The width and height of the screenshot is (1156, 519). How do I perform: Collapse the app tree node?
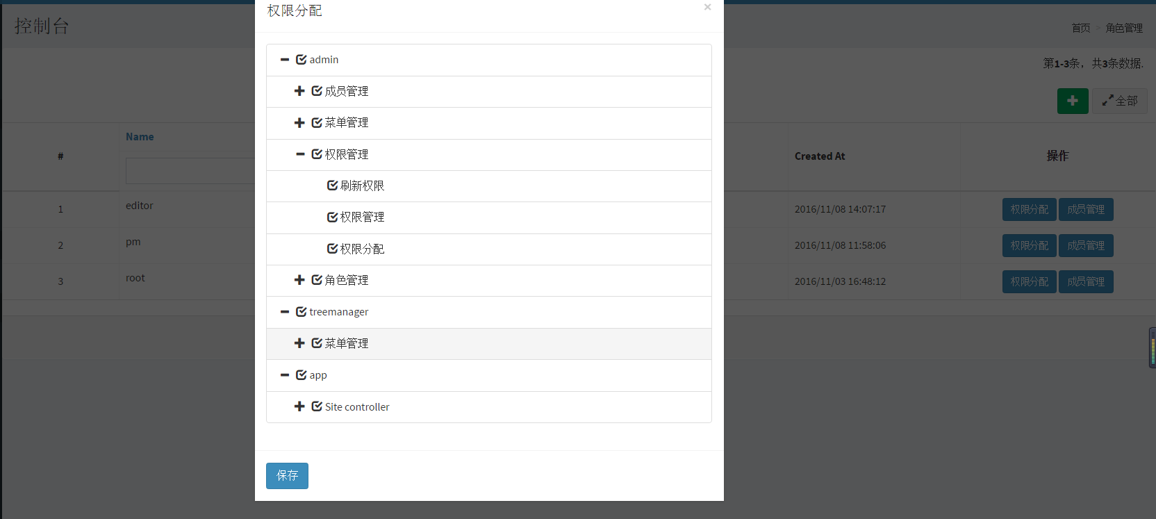[284, 375]
